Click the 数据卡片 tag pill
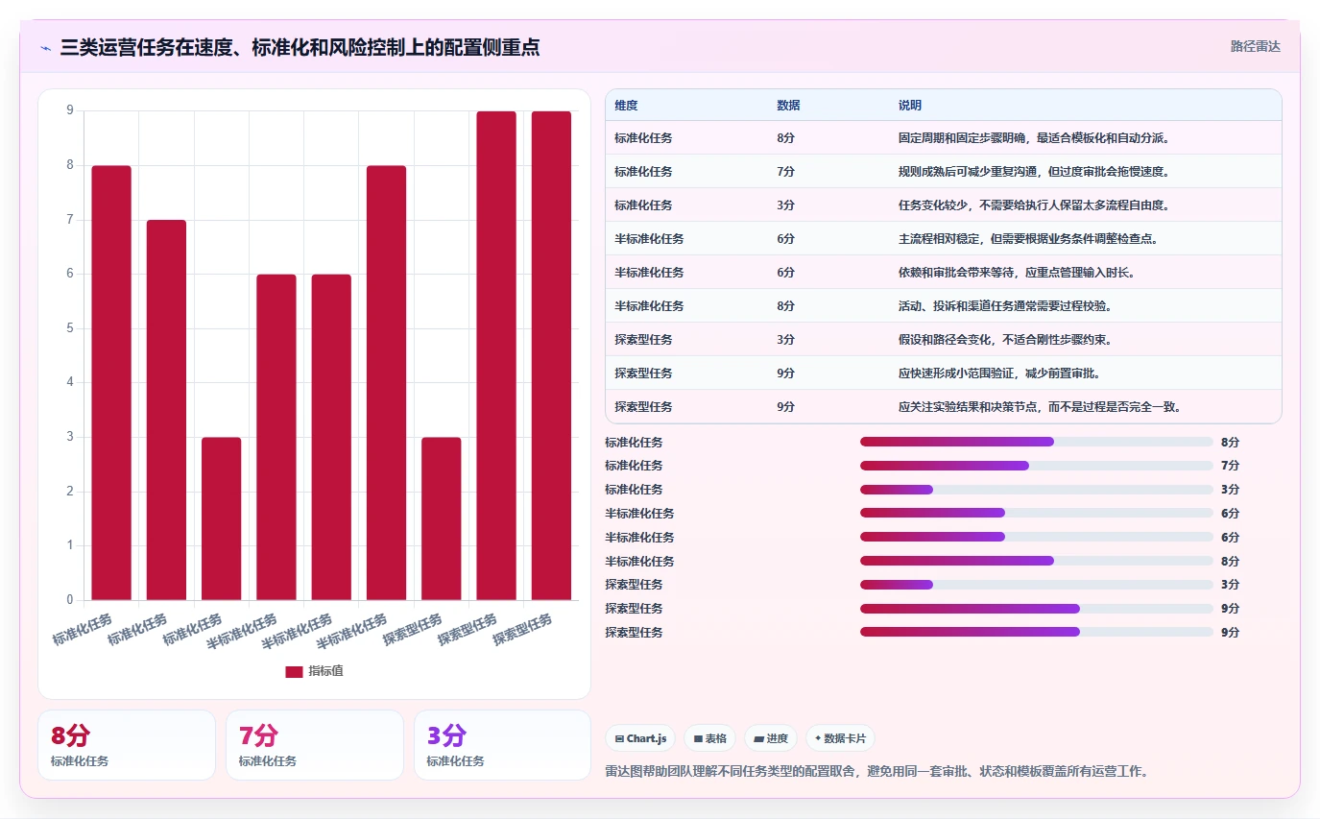 point(840,738)
